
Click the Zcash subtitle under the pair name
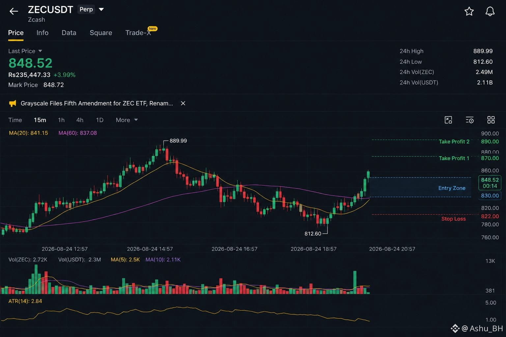pos(37,20)
